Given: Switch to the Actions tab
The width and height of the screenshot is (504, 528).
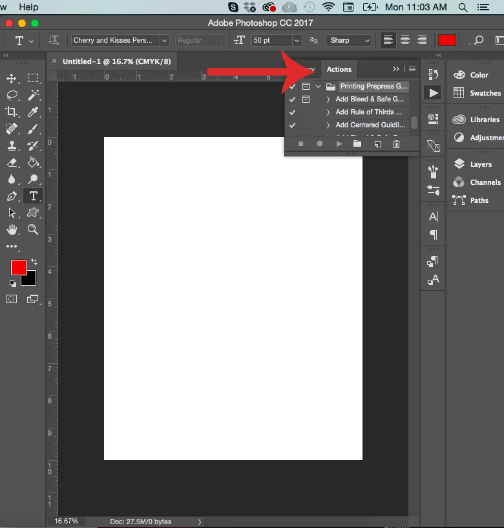Looking at the screenshot, I should (339, 70).
